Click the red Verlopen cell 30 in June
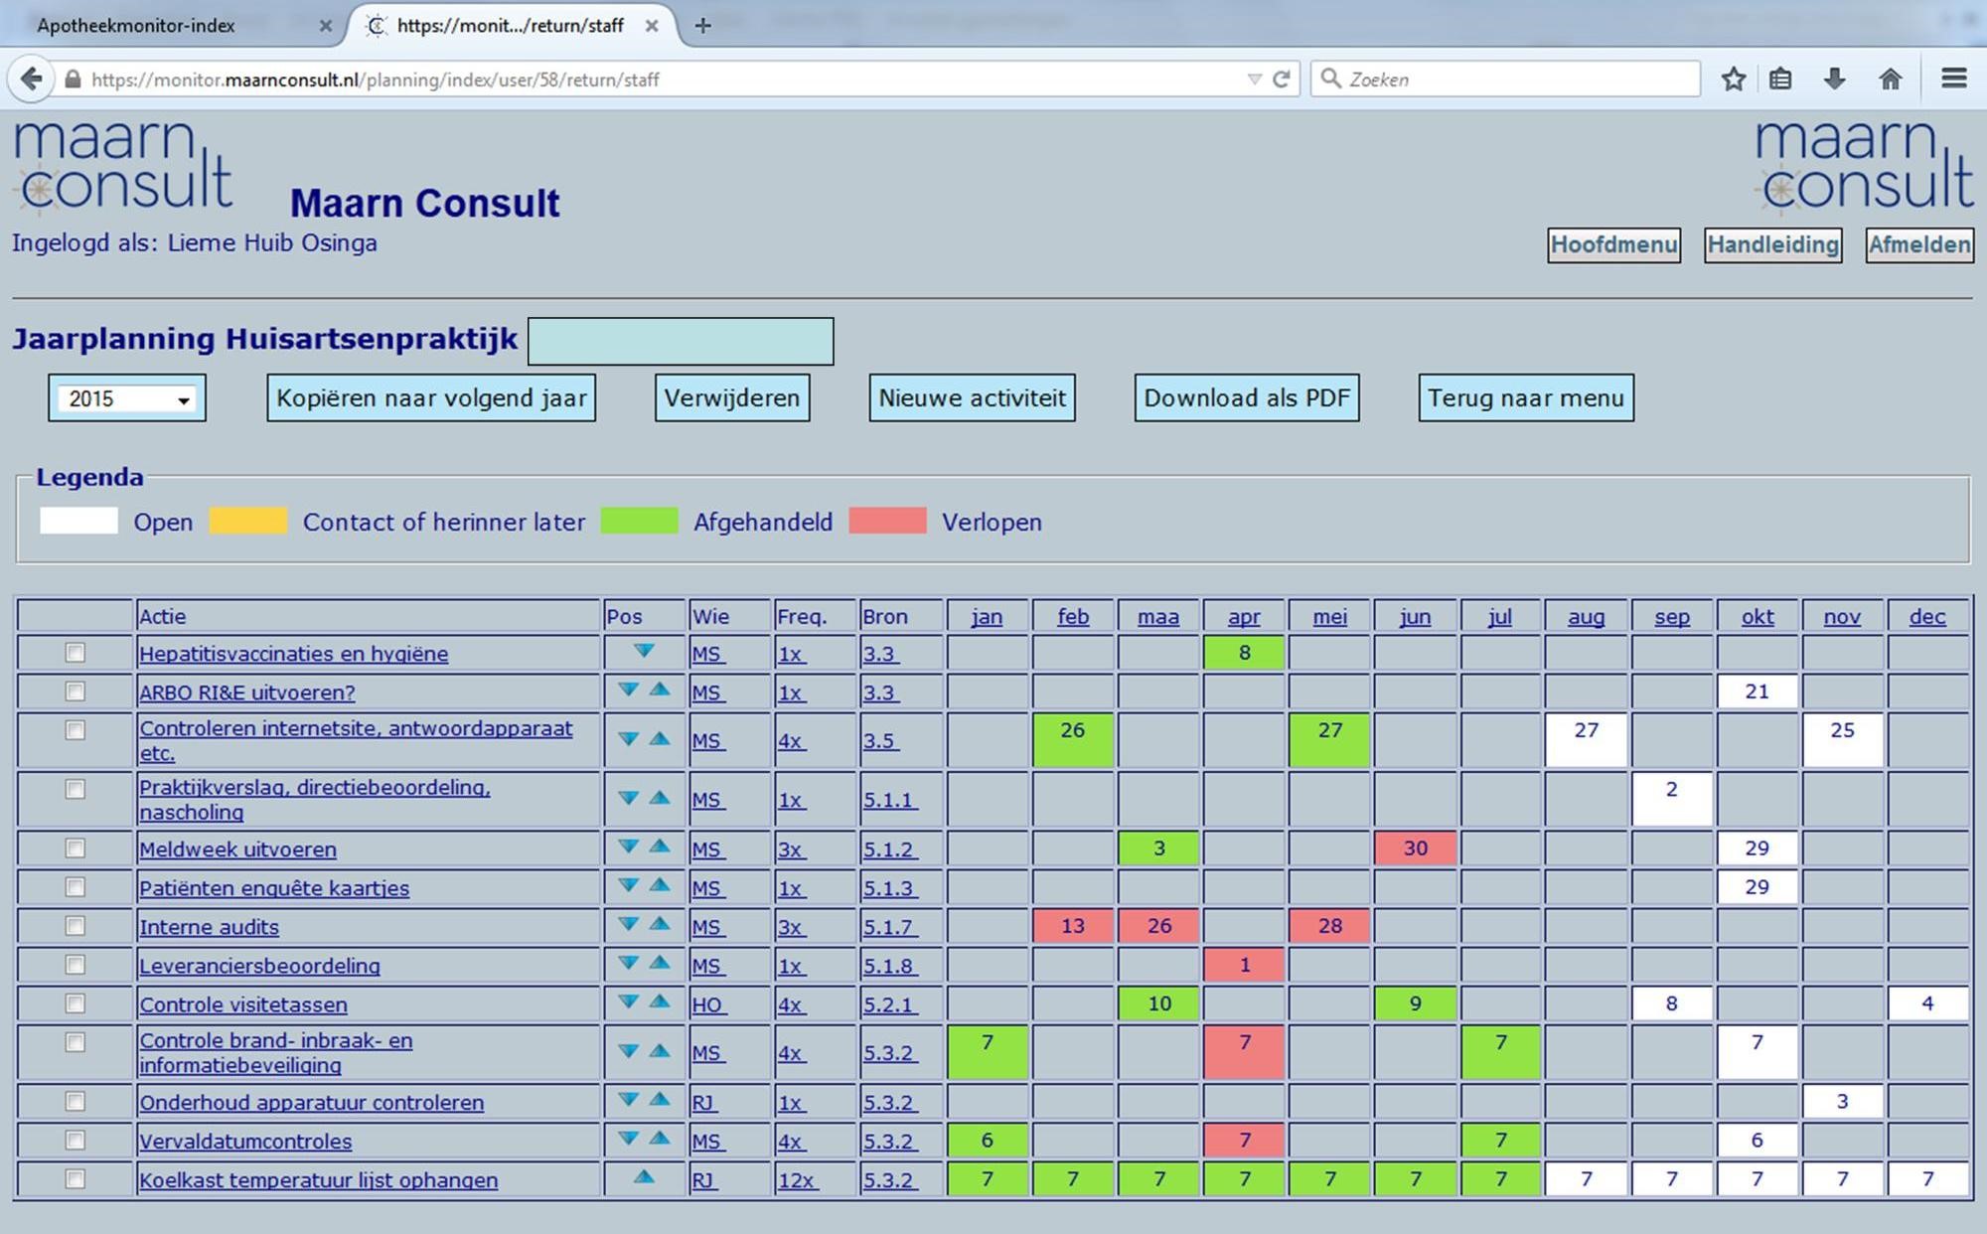Screen dimensions: 1987x1234 pyautogui.click(x=1415, y=848)
